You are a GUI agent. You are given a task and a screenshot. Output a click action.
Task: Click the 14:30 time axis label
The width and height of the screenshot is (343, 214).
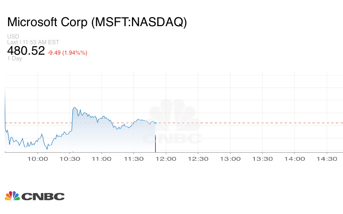(328, 159)
